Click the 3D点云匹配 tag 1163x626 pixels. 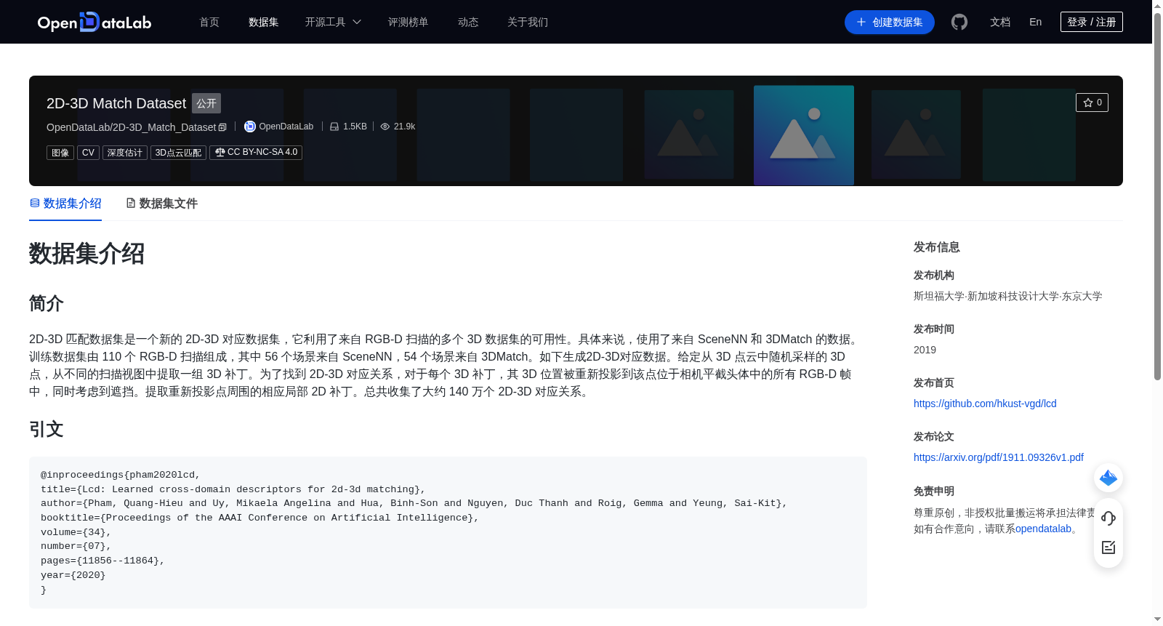click(178, 153)
